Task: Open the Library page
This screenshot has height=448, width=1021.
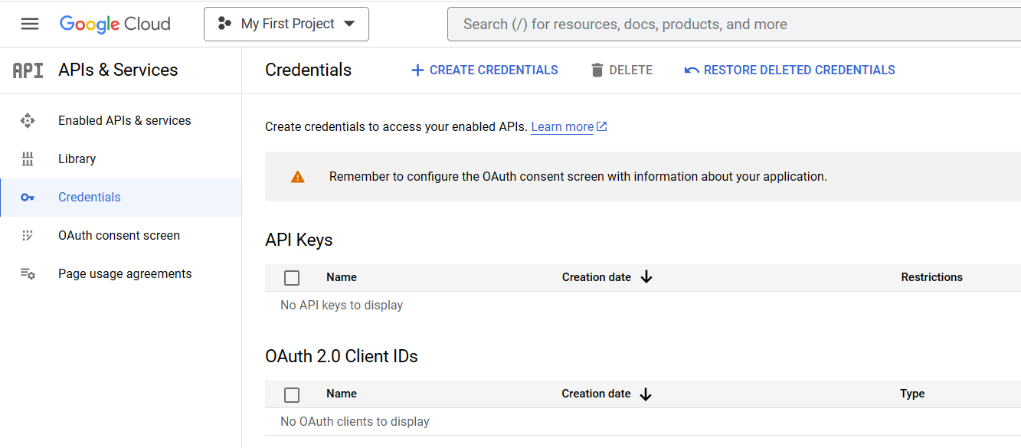Action: [x=77, y=159]
